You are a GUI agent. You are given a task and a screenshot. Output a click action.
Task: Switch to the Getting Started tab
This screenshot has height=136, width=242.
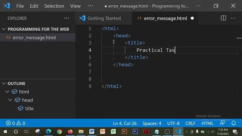click(x=104, y=19)
